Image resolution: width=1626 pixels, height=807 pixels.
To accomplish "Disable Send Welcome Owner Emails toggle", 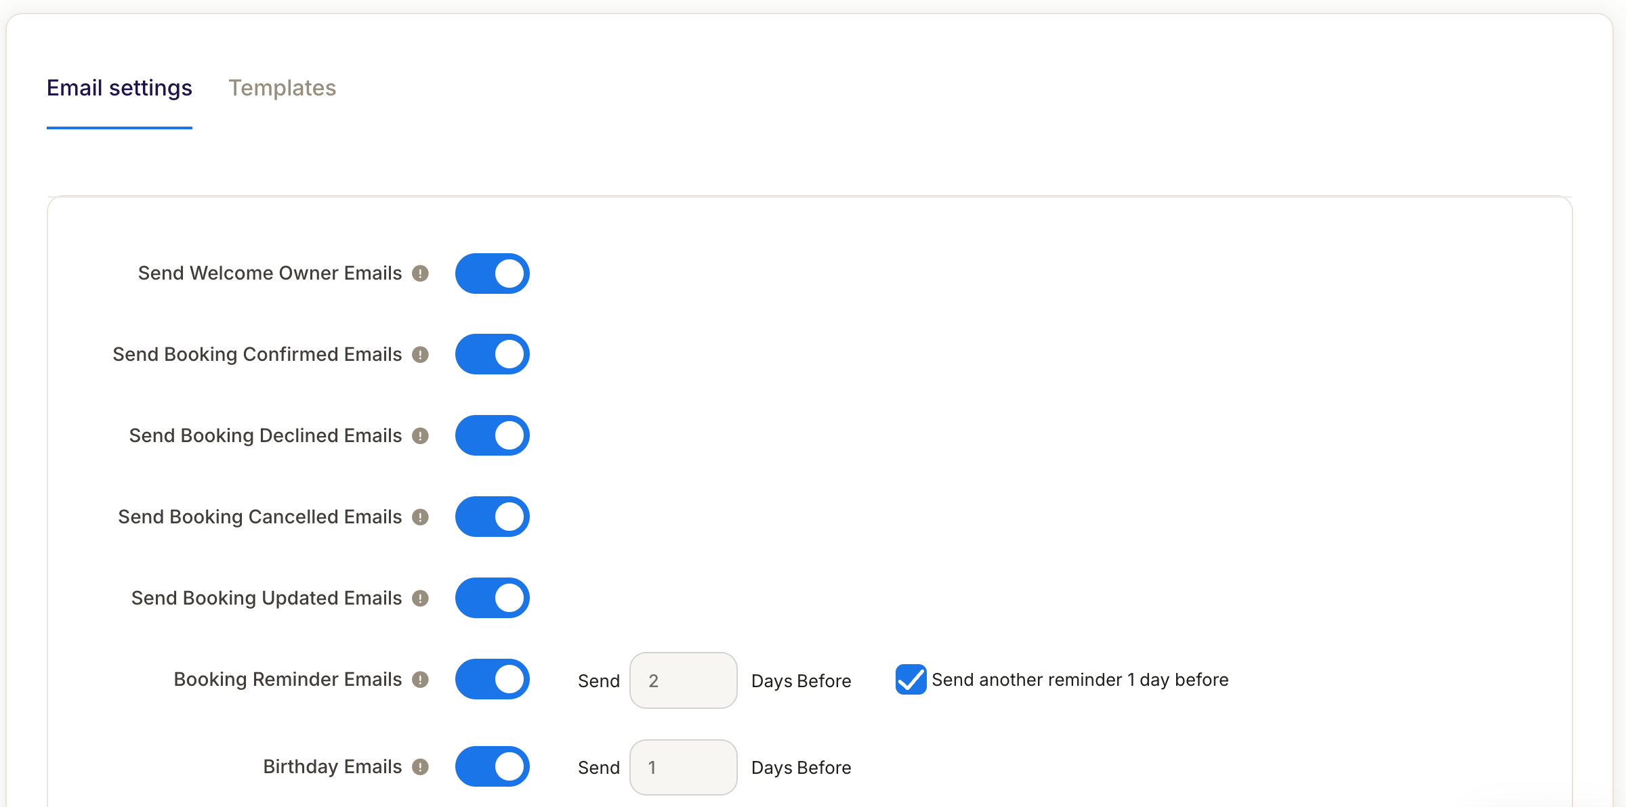I will (492, 274).
